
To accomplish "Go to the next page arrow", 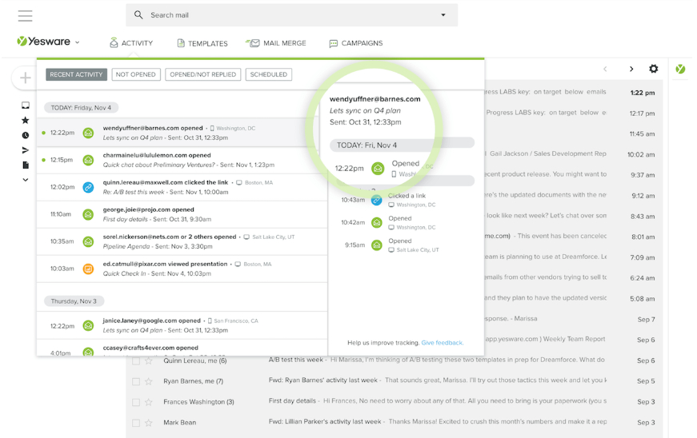I will click(631, 69).
